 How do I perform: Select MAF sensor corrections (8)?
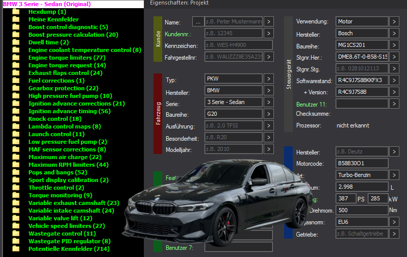pos(67,149)
